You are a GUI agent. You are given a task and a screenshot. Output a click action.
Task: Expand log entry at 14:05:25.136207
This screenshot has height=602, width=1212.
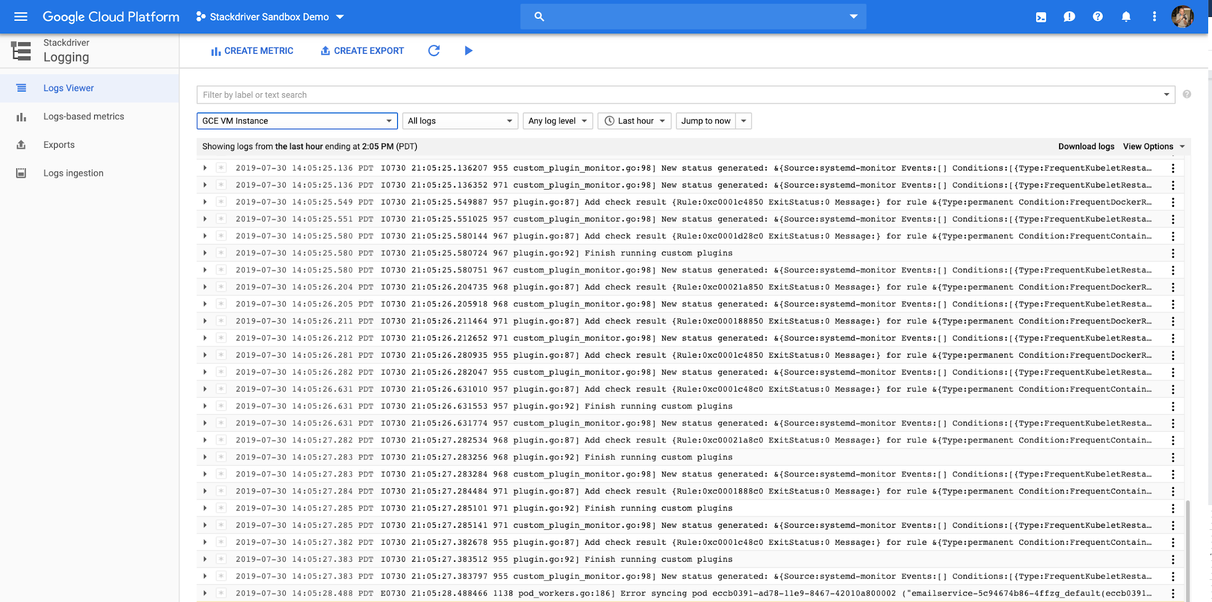pos(205,168)
